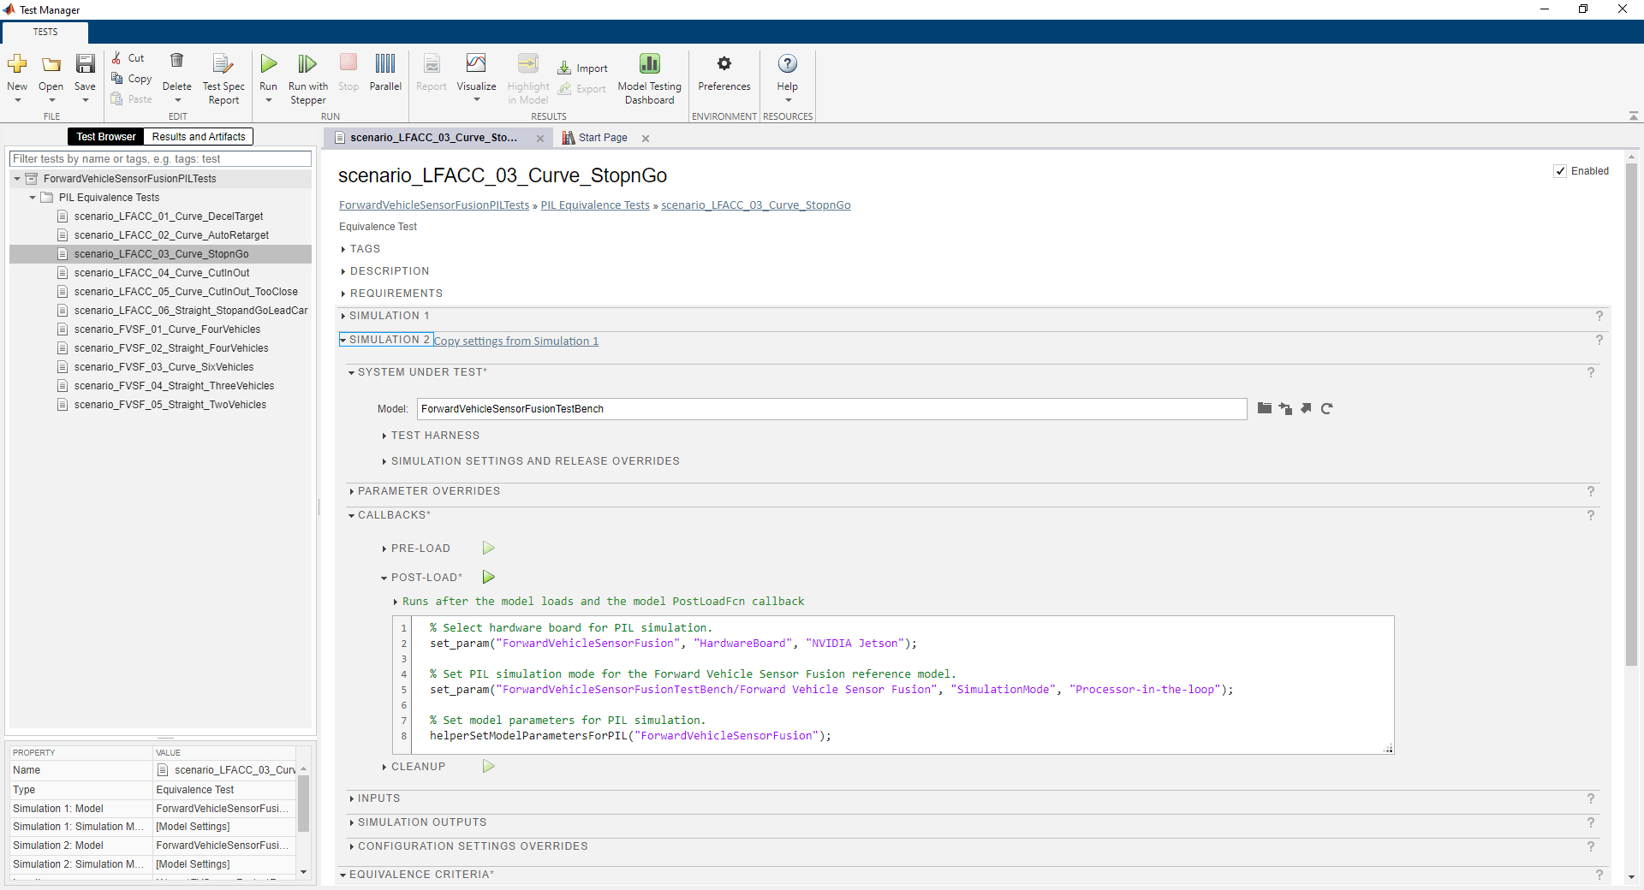Click the Parallel execution icon

pyautogui.click(x=385, y=64)
